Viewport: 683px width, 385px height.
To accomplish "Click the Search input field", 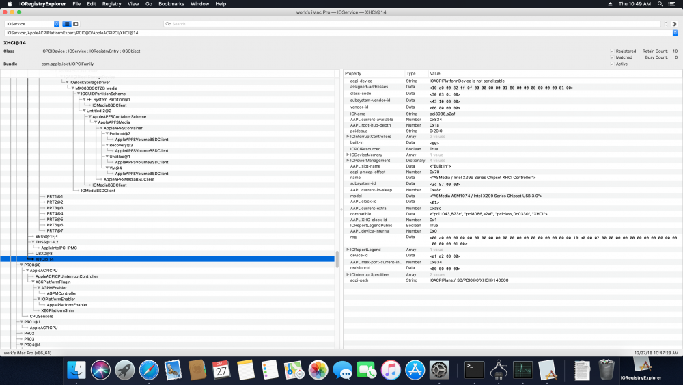I will [x=412, y=24].
